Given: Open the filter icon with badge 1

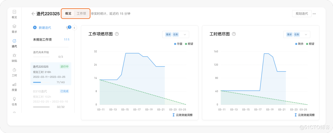Looking at the screenshot, I should tap(68, 28).
